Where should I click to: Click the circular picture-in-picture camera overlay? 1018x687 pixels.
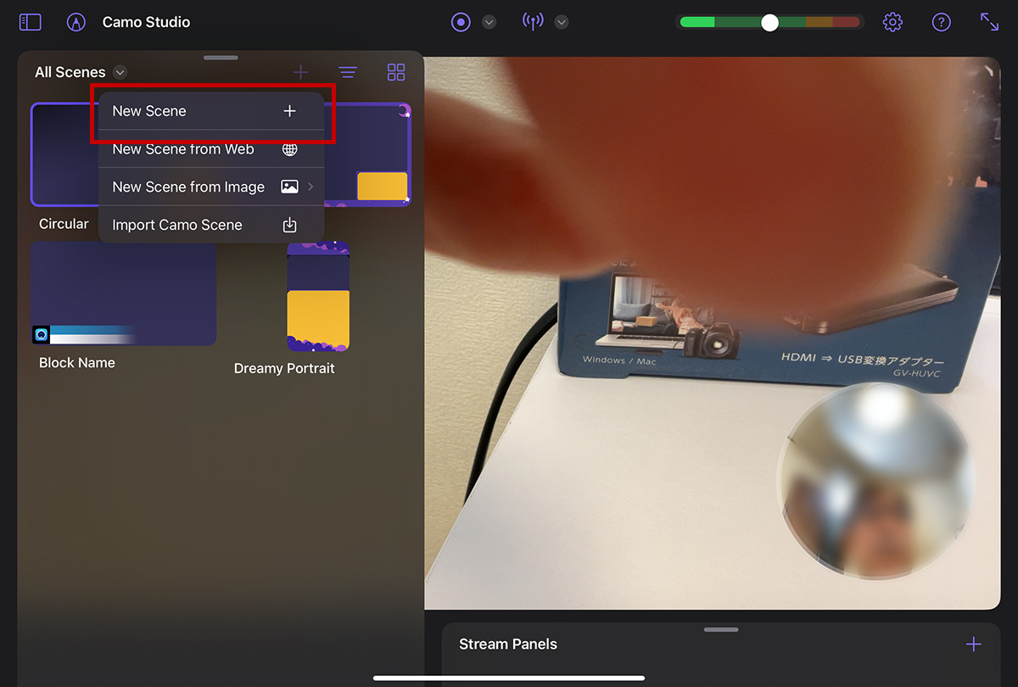(875, 481)
